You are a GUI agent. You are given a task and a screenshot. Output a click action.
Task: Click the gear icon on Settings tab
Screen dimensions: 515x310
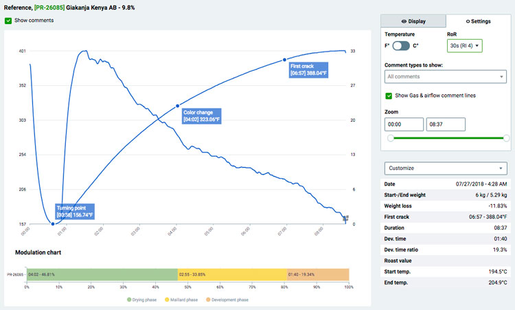tap(468, 21)
